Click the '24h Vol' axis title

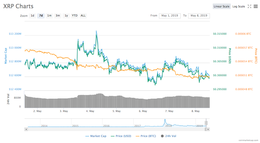coord(8,99)
